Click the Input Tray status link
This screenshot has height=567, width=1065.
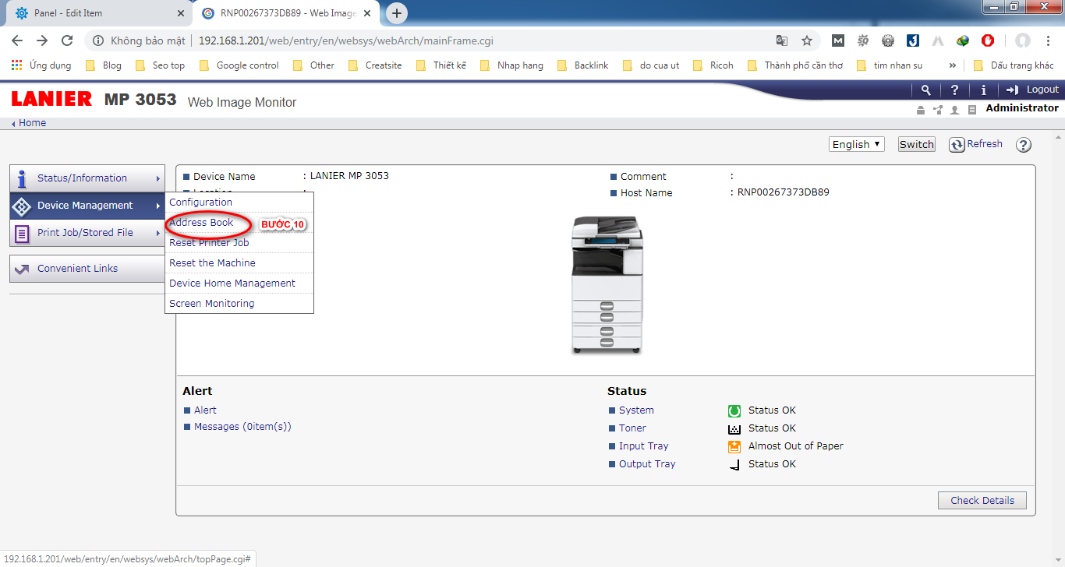click(x=643, y=446)
